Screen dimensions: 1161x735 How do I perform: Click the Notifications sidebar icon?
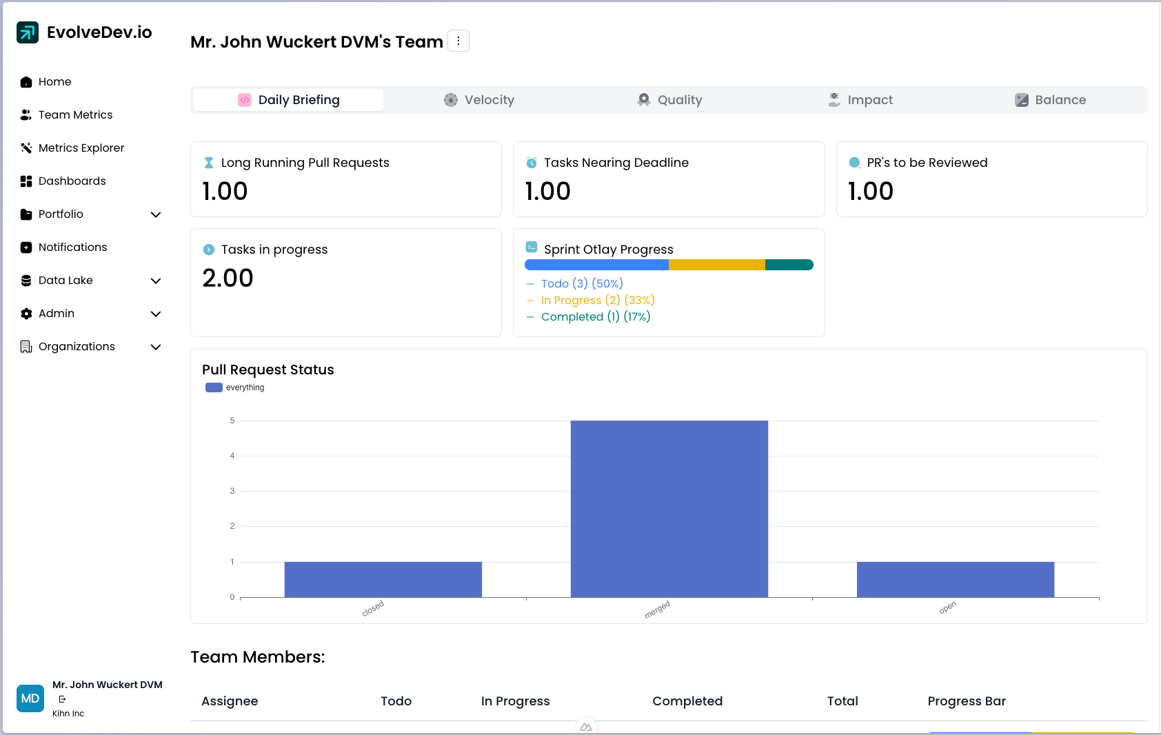coord(26,248)
